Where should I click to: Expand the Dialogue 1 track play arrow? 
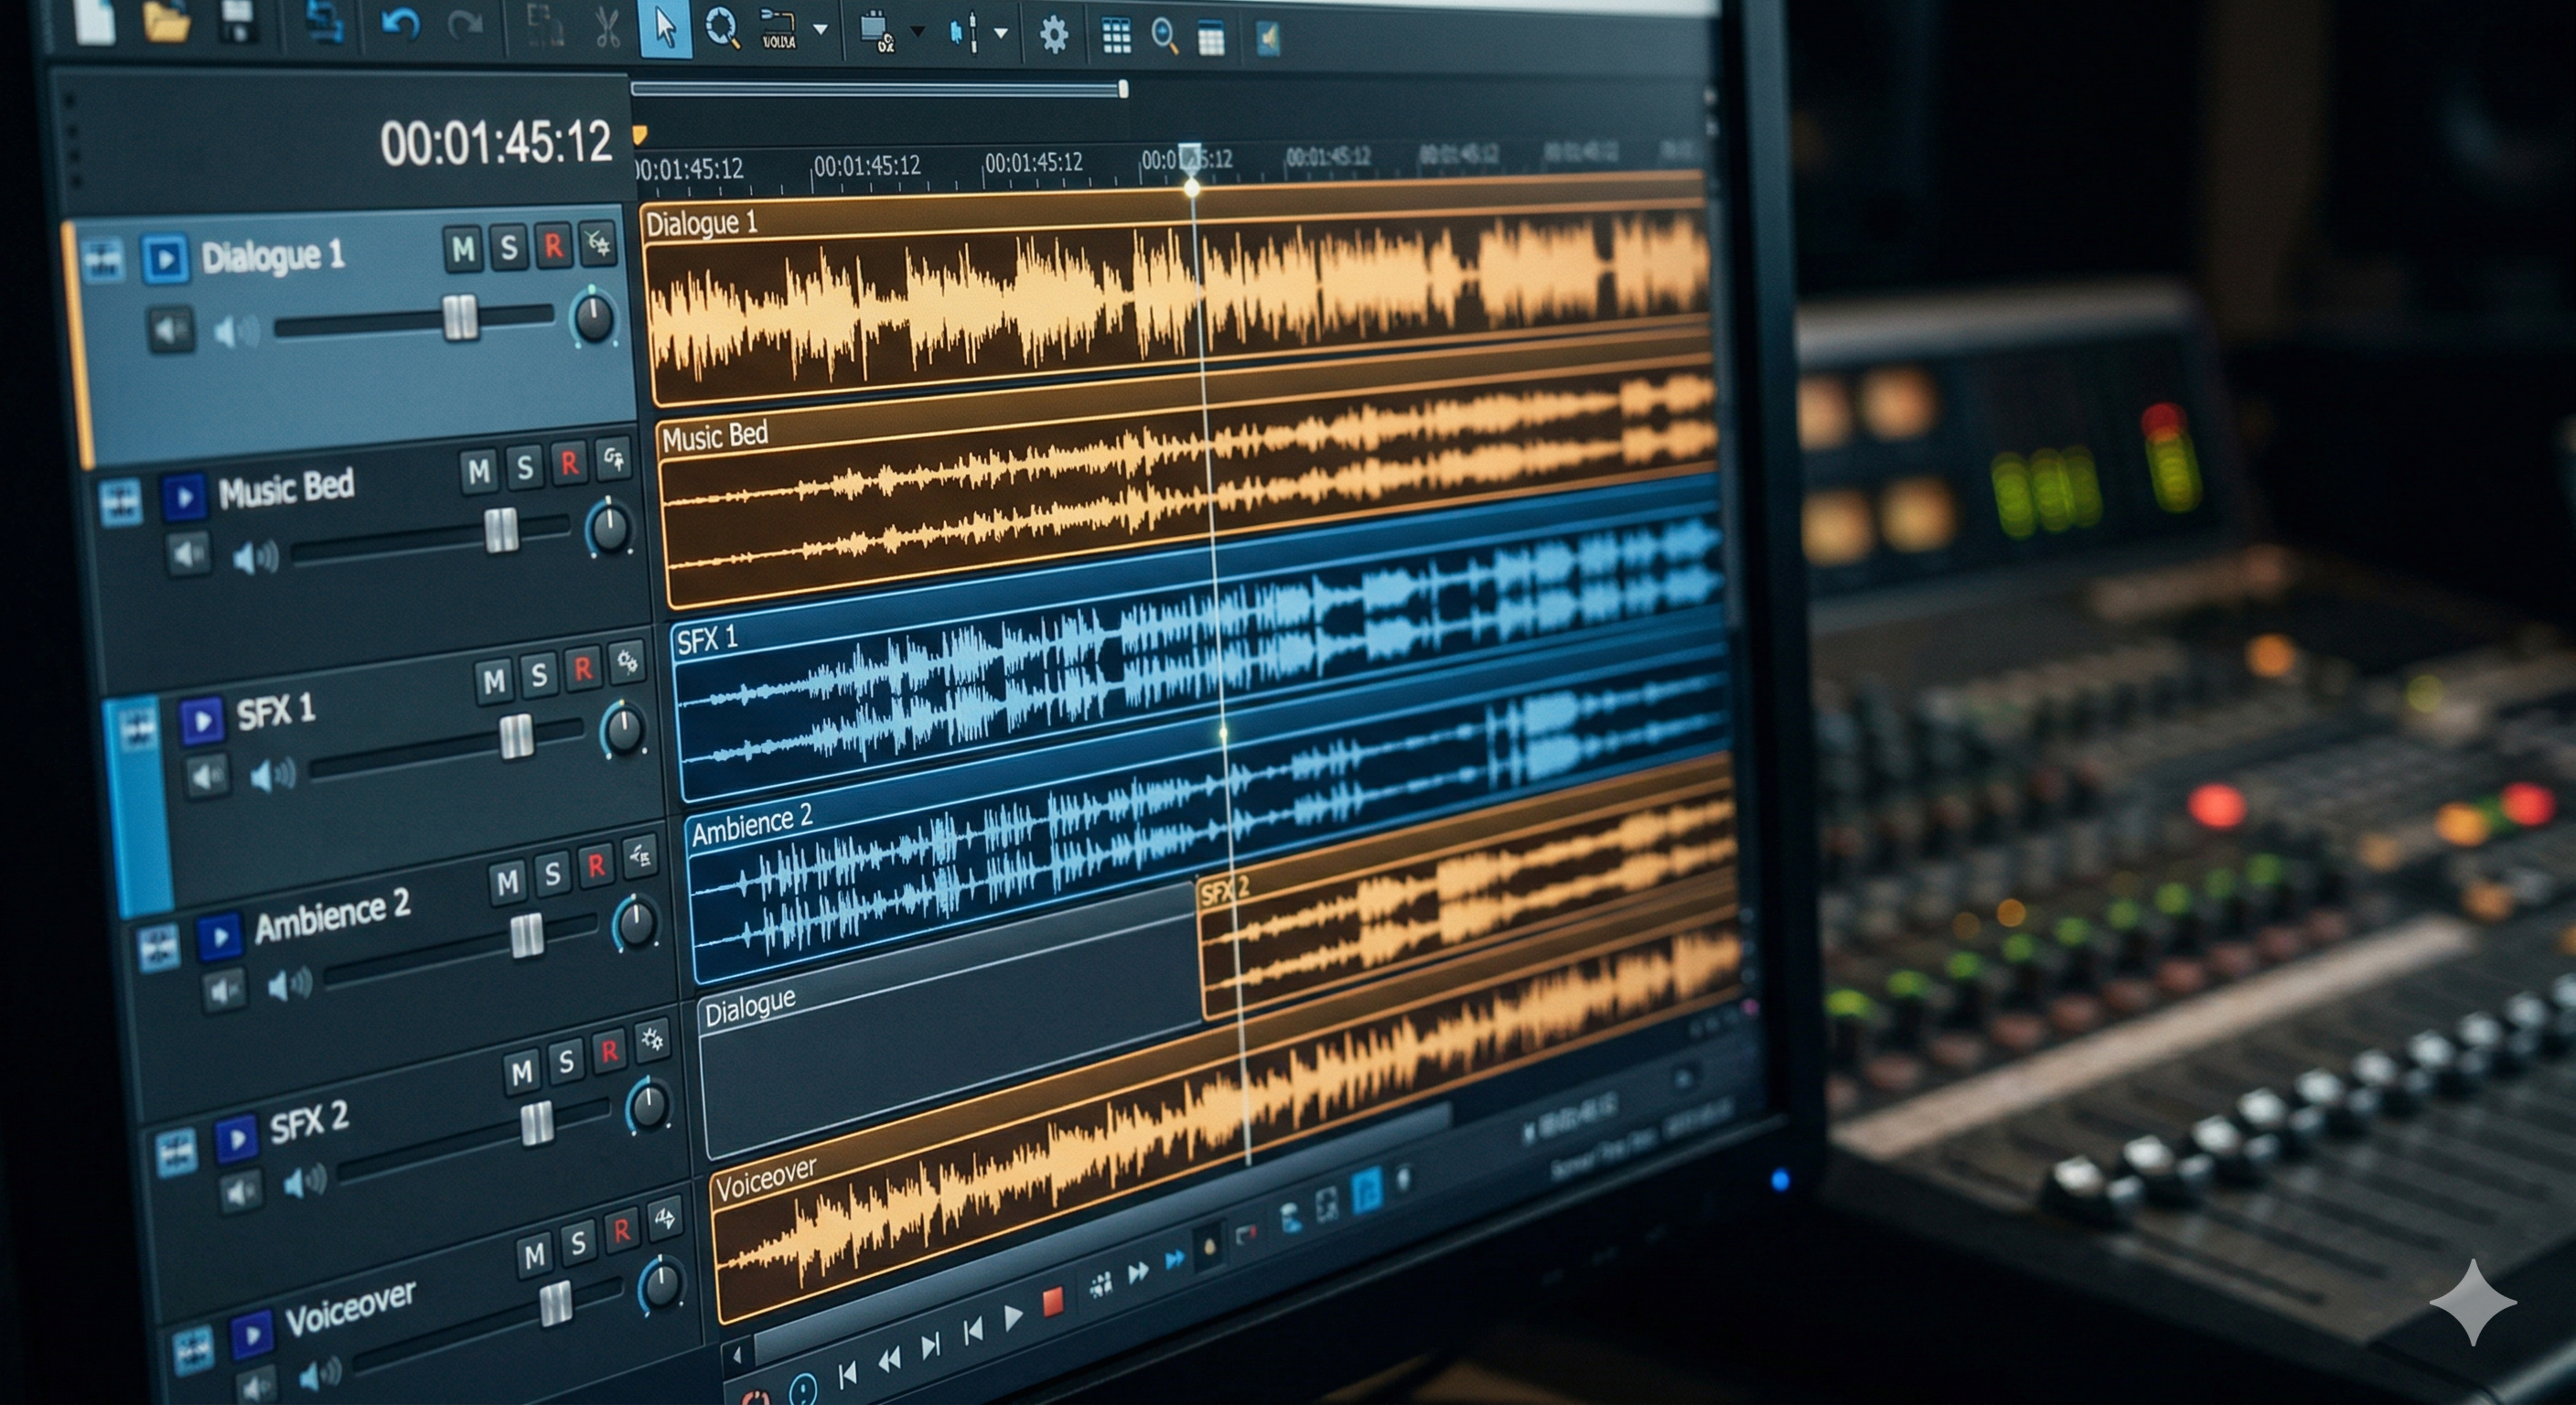click(x=165, y=259)
